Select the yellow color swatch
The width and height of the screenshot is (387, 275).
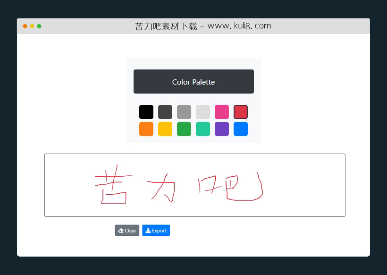point(165,129)
